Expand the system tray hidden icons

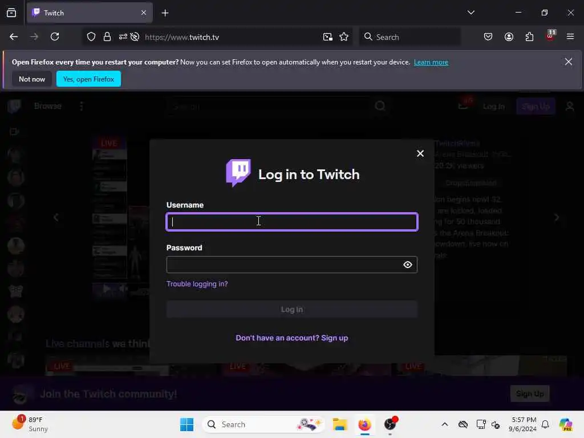pyautogui.click(x=445, y=424)
